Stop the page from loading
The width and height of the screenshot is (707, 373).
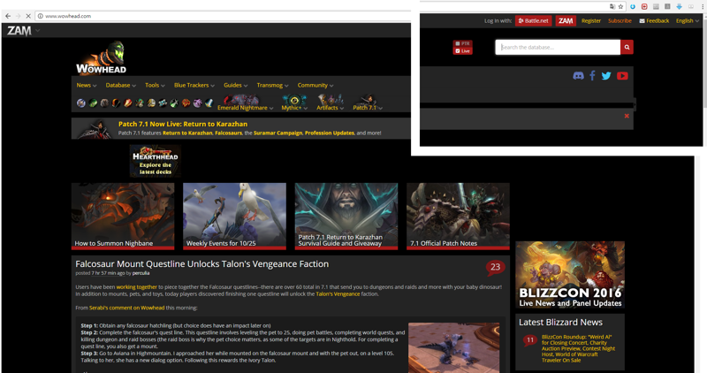[x=28, y=16]
